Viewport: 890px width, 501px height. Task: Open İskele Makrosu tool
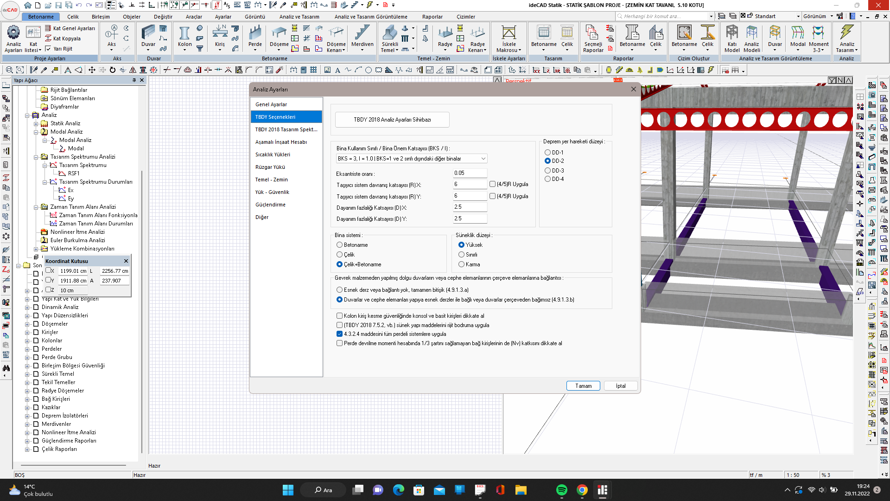tap(509, 38)
